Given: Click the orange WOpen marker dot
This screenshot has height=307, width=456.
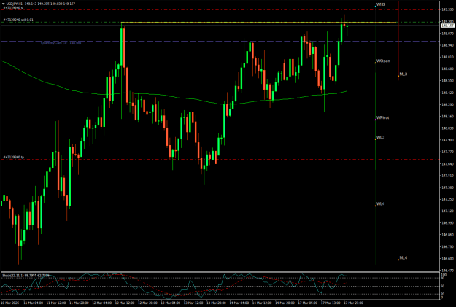Looking at the screenshot, I should pos(376,63).
